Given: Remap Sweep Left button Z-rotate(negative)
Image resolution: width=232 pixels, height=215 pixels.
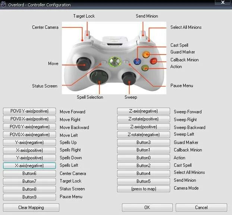Looking at the screenshot, I should coord(144,135).
